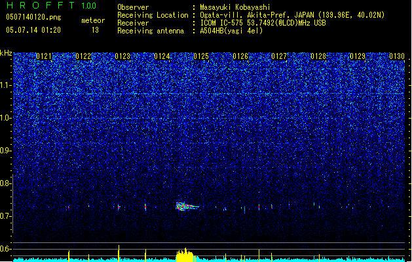Click the 0130 time marker
Screen dimensions: 412x262
coord(397,56)
